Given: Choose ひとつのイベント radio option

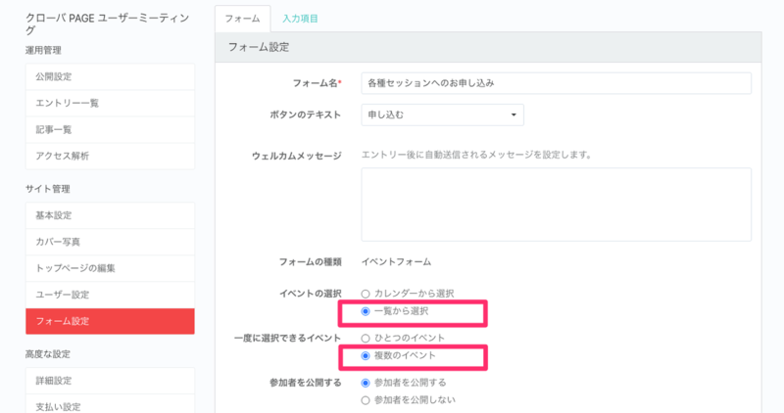Looking at the screenshot, I should [x=366, y=338].
